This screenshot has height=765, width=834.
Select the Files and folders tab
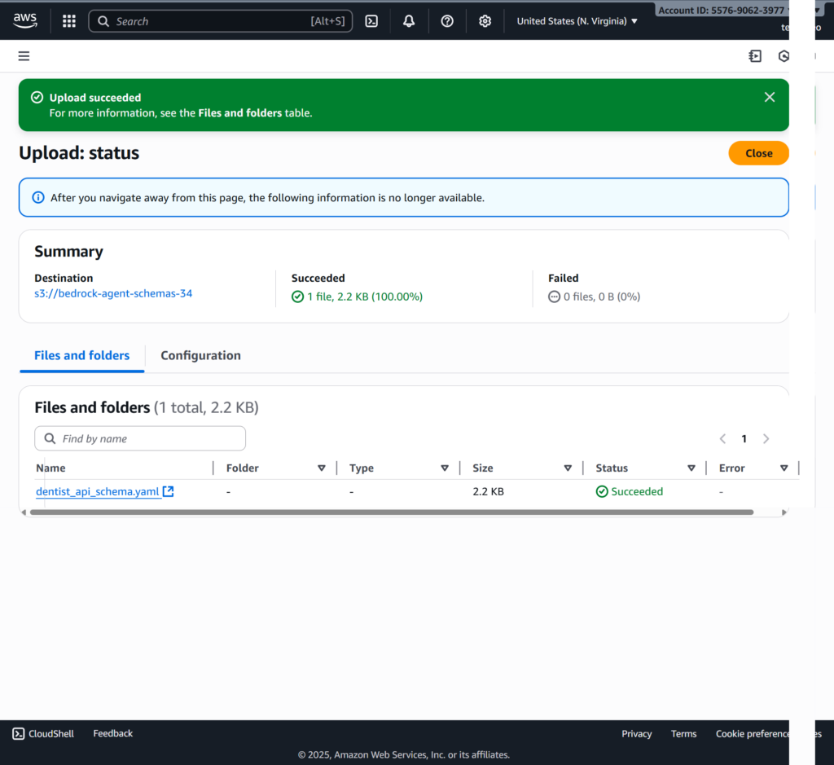pyautogui.click(x=81, y=355)
